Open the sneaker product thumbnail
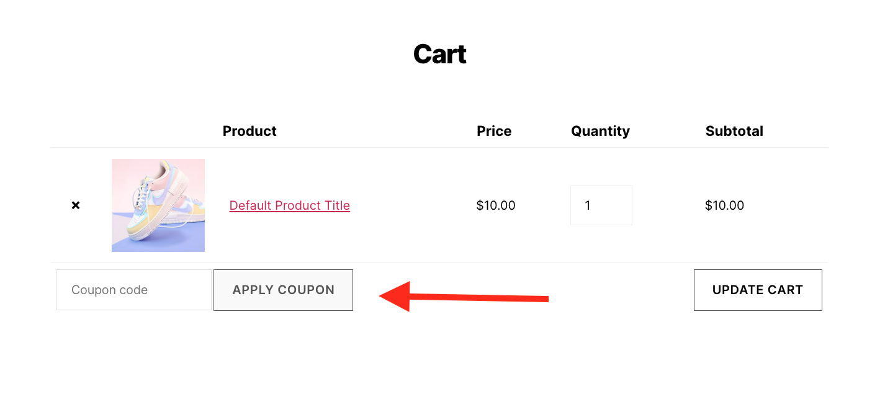This screenshot has height=399, width=885. [x=158, y=205]
